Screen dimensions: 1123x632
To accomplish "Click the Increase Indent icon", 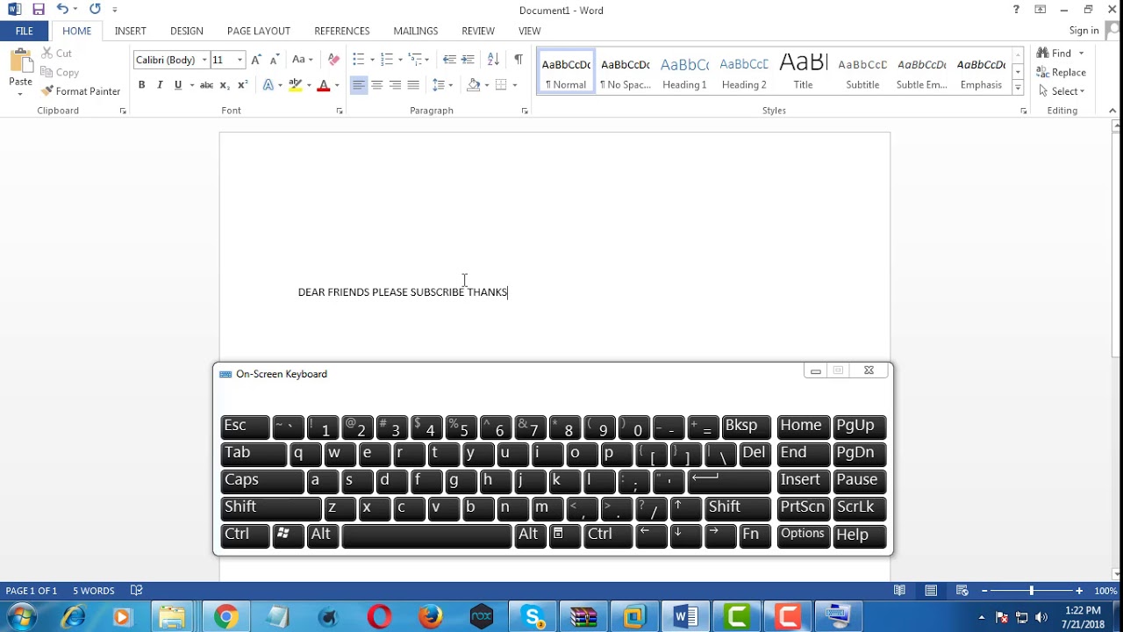I will click(x=468, y=60).
